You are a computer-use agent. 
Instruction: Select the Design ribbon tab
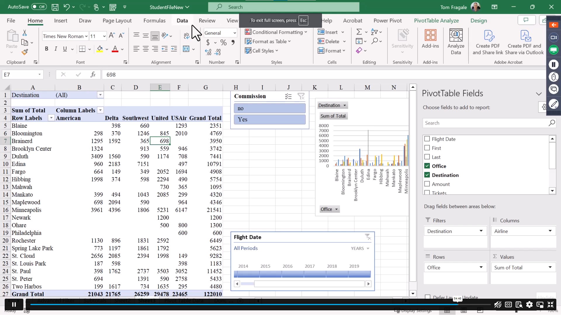(x=479, y=20)
